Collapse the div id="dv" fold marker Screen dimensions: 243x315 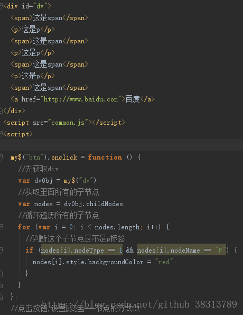(x=1, y=6)
